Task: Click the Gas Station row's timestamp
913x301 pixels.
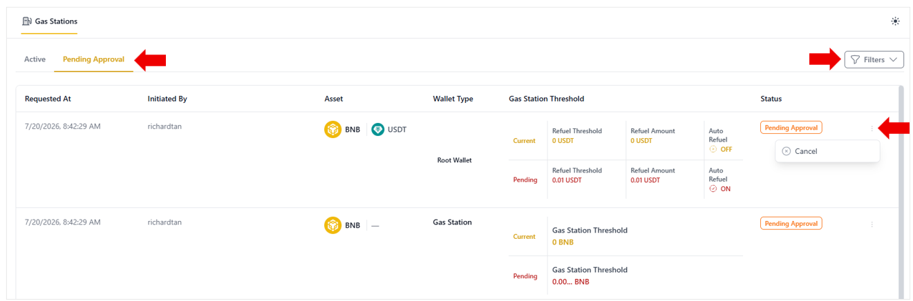Action: point(62,222)
